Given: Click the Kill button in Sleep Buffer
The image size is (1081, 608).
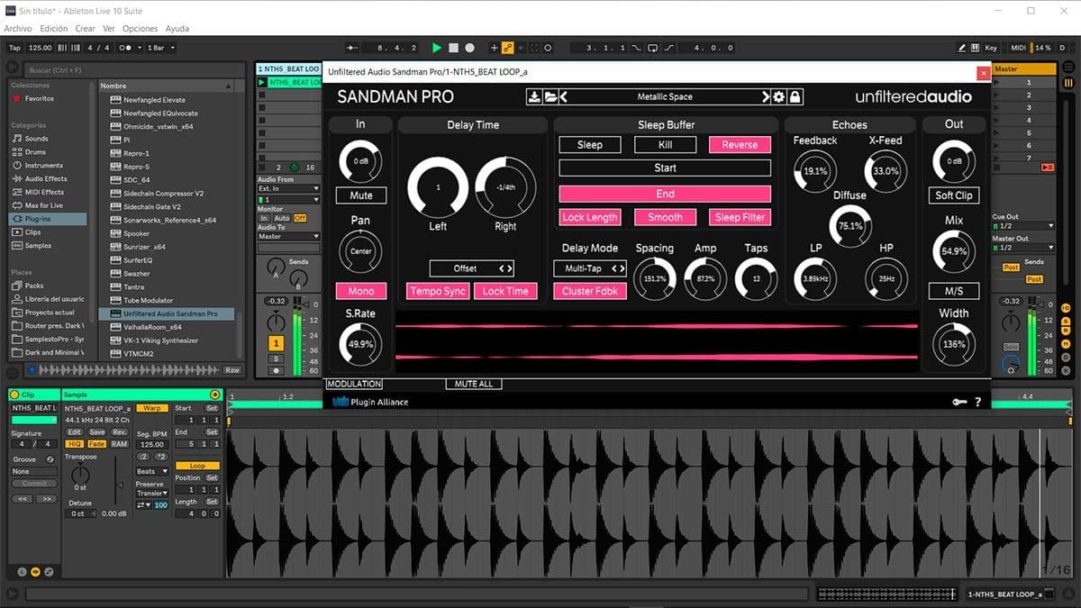Looking at the screenshot, I should point(665,145).
